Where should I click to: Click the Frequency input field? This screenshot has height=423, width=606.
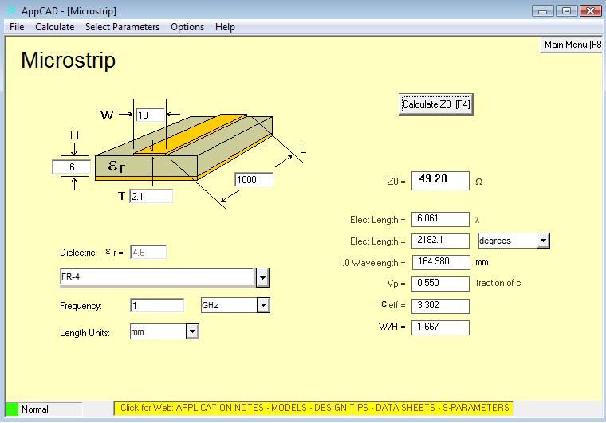tap(156, 305)
